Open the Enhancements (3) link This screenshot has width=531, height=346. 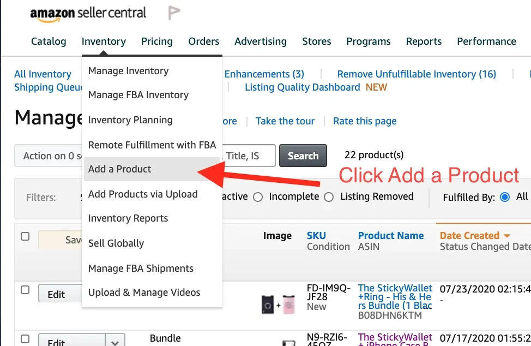(x=264, y=74)
